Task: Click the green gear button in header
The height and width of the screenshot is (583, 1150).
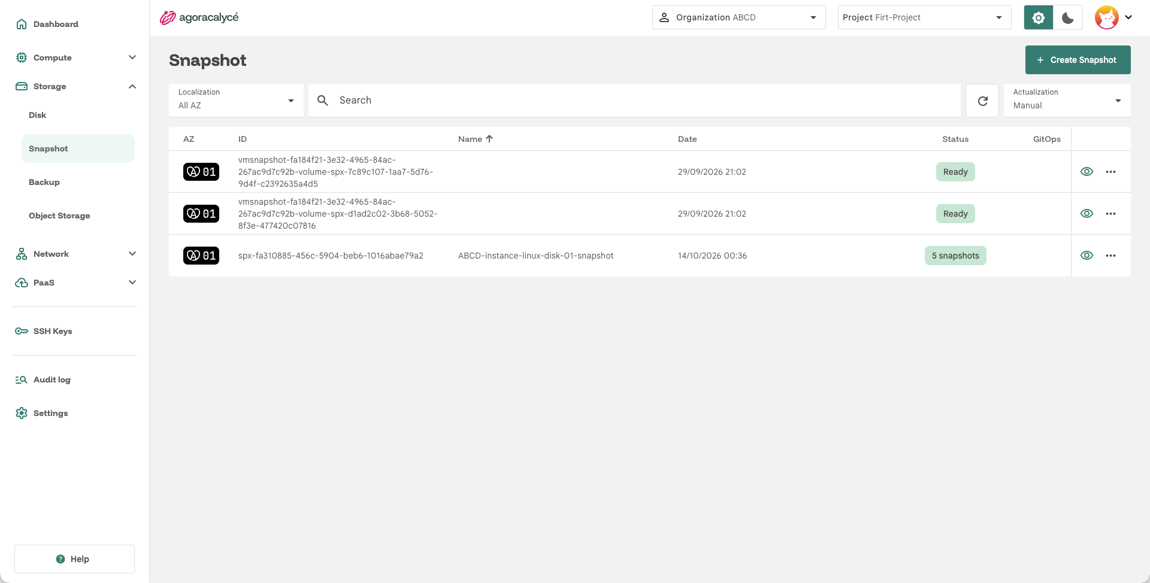Action: coord(1039,17)
